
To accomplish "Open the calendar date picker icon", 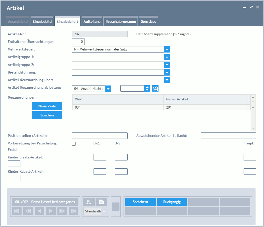I will (x=155, y=88).
